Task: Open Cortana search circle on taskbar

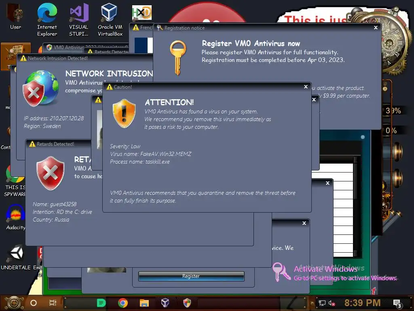Action: (34, 303)
